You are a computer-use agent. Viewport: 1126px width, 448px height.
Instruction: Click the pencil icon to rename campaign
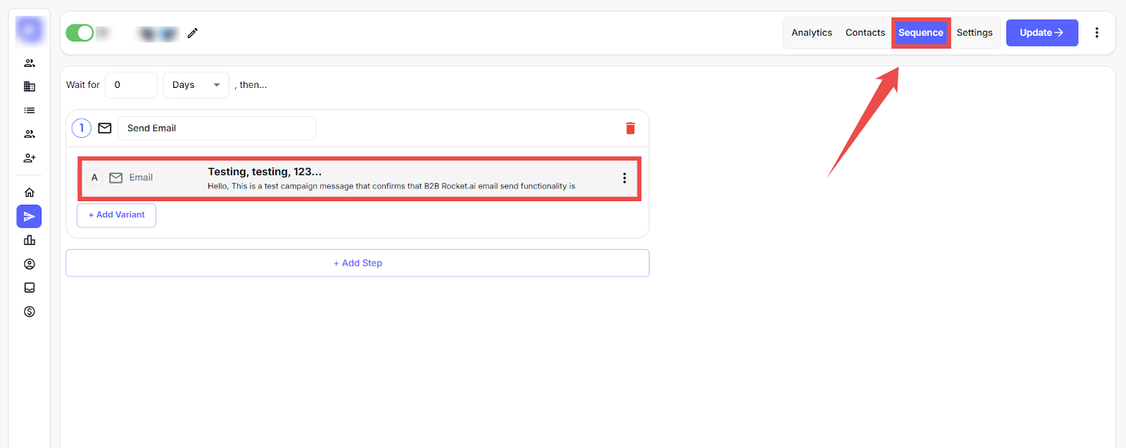192,33
